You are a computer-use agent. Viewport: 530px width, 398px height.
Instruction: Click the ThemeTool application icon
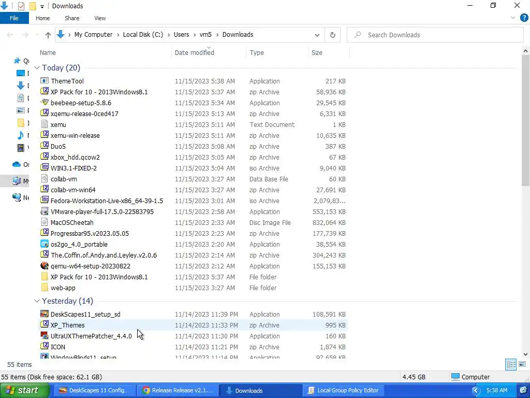tap(45, 80)
